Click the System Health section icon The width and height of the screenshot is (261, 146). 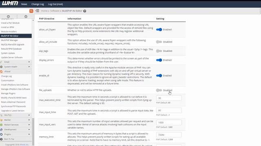tap(1, 67)
